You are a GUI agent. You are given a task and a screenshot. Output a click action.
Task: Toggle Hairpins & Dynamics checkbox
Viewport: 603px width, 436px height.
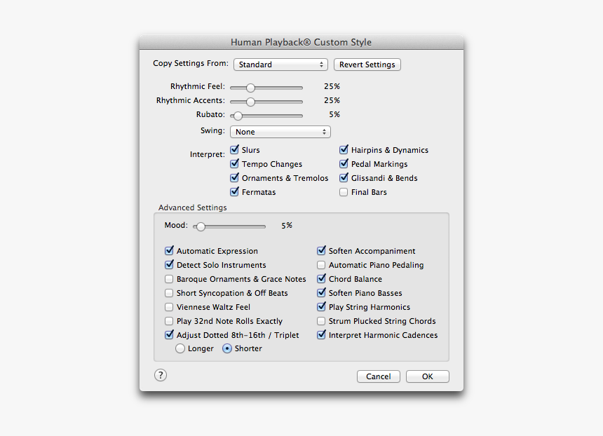[344, 149]
